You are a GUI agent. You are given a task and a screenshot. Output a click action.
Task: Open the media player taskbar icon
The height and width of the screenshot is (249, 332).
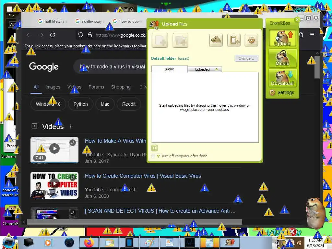[48, 243]
